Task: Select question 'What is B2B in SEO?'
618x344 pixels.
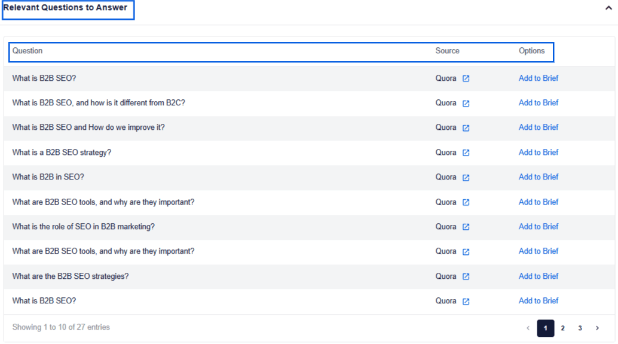Action: click(x=48, y=176)
